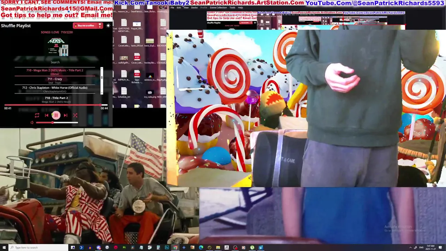Open Photoshop (Ps) taskbar icon
This screenshot has width=446, height=251.
point(167,248)
